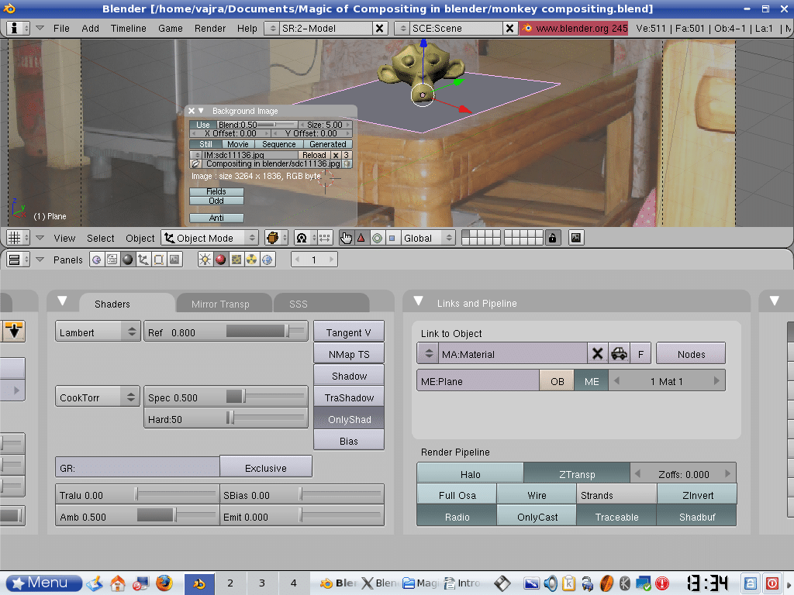794x595 pixels.
Task: Toggle the 3D manipulator hand icon
Action: (346, 238)
